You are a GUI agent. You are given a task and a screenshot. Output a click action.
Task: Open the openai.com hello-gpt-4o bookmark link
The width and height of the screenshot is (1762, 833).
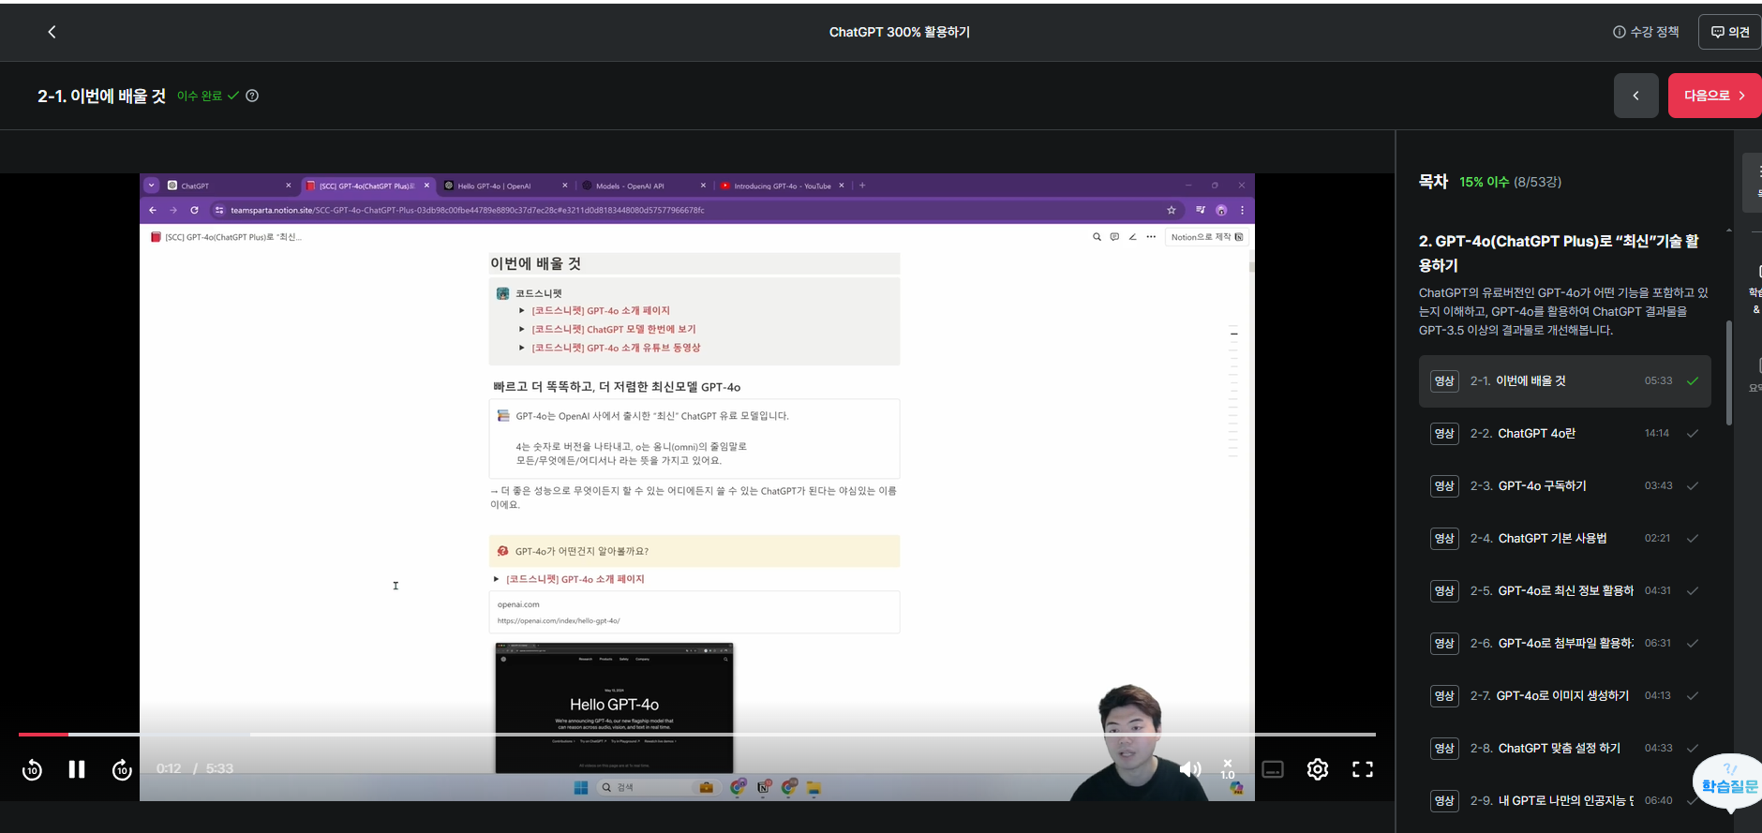694,612
